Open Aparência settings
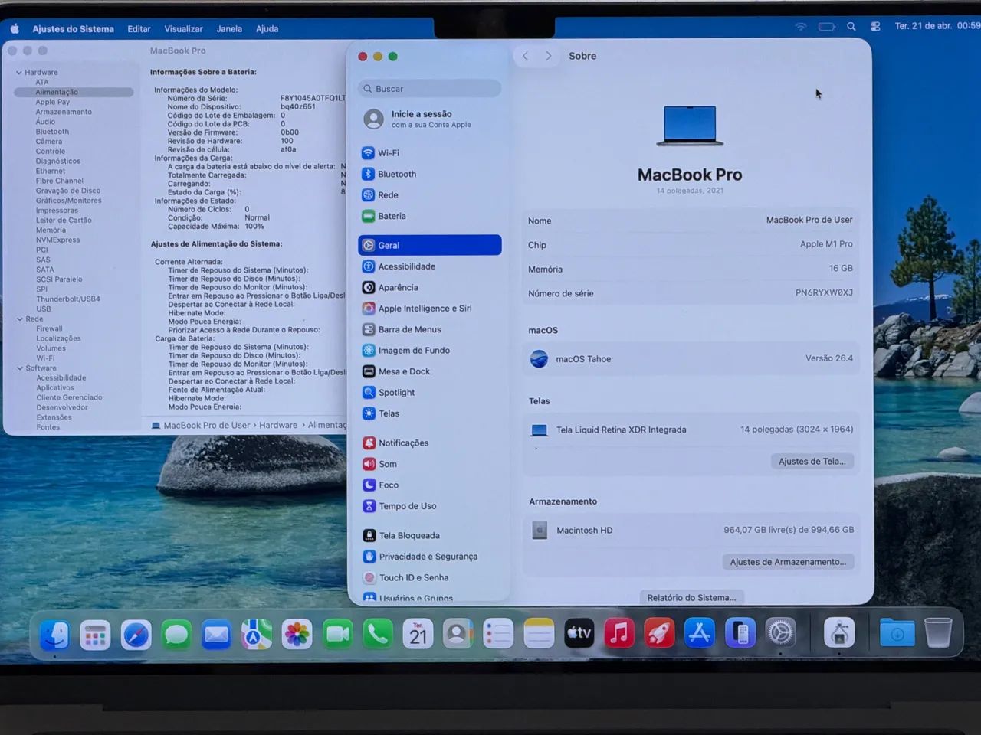This screenshot has width=981, height=735. coord(429,287)
